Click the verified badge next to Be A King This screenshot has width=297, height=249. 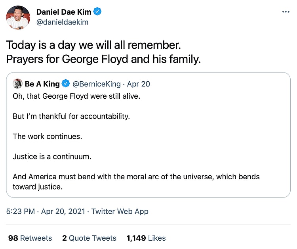point(66,84)
